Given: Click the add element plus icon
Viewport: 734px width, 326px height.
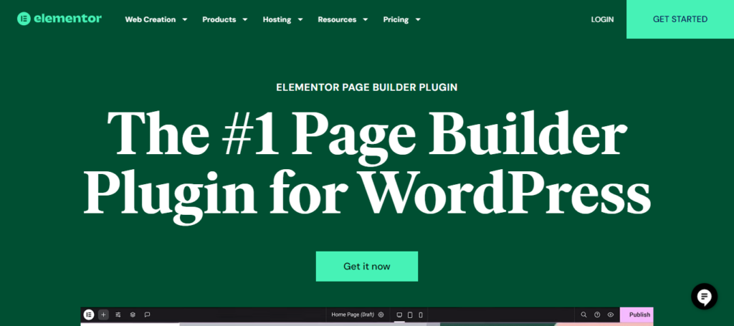Looking at the screenshot, I should coord(103,315).
